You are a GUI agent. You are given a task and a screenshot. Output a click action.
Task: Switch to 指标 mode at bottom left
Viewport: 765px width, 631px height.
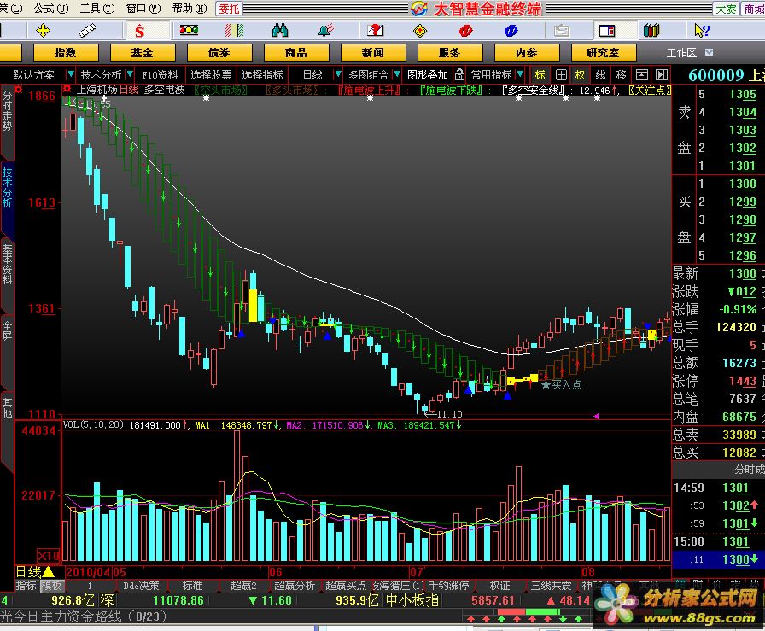(26, 585)
